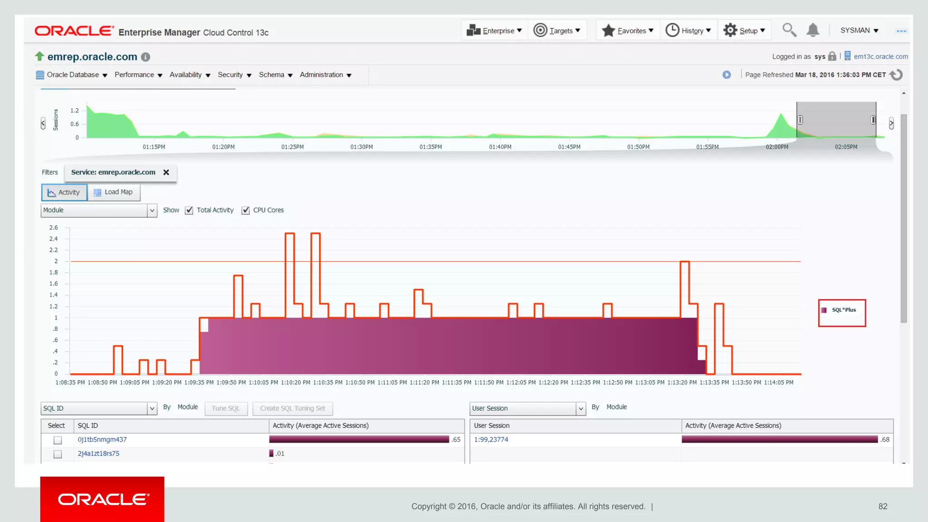Viewport: 928px width, 522px height.
Task: Select checkbox for SQL ID 0j1tb5nmgm437
Action: [x=58, y=440]
